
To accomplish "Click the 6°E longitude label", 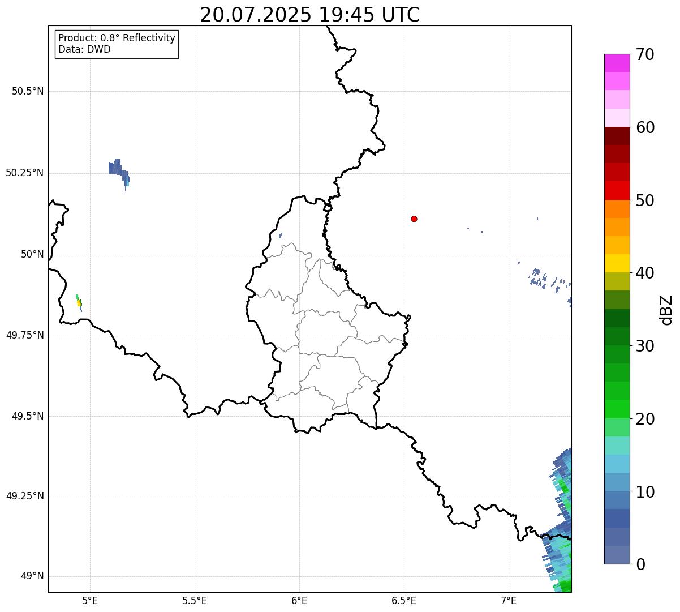I will (x=299, y=600).
